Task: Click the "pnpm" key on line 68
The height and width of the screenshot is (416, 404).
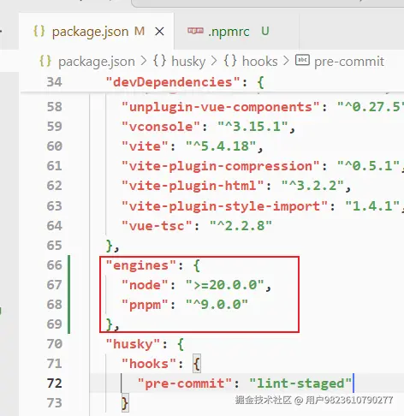Action: click(x=145, y=305)
